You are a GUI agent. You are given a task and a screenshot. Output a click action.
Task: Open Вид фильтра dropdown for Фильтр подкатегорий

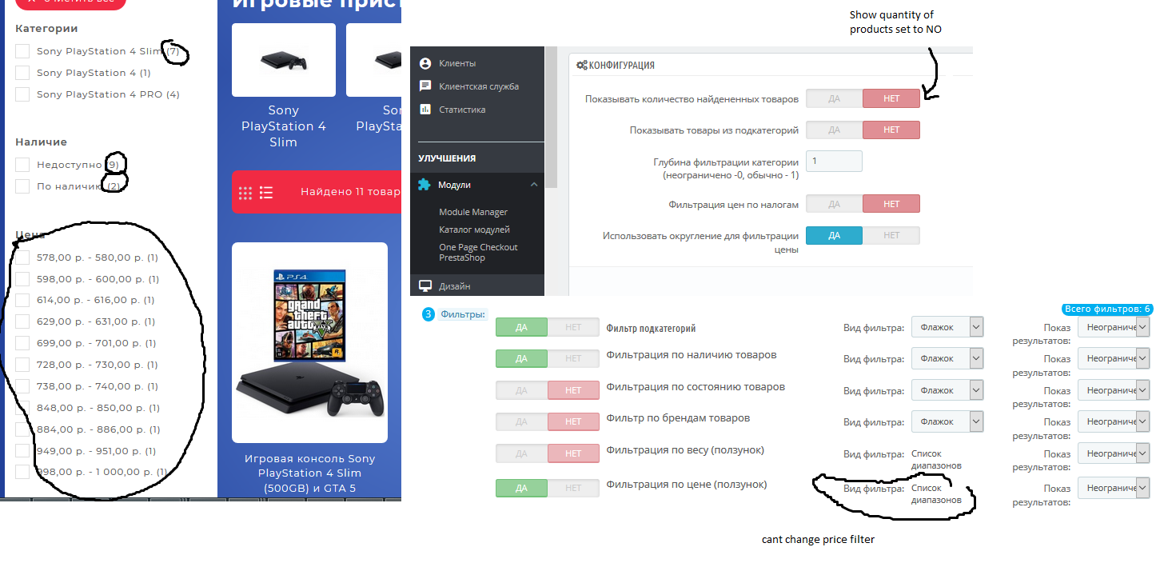[947, 327]
